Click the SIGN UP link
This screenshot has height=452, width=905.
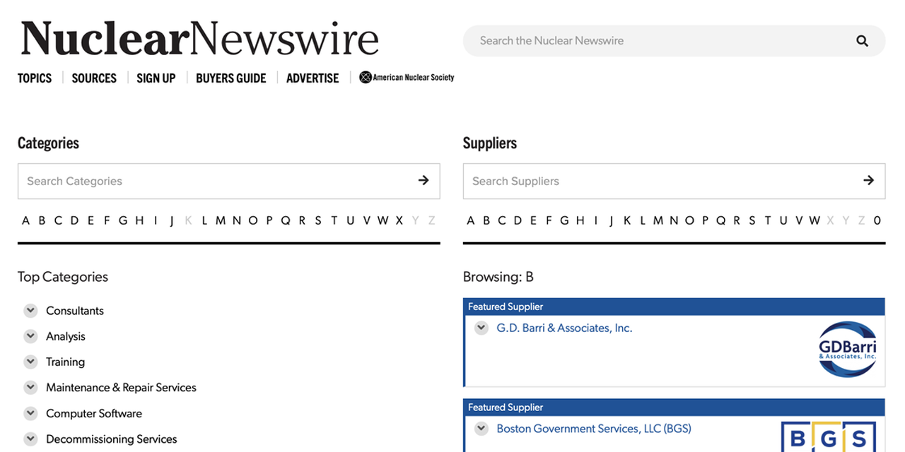pyautogui.click(x=156, y=78)
